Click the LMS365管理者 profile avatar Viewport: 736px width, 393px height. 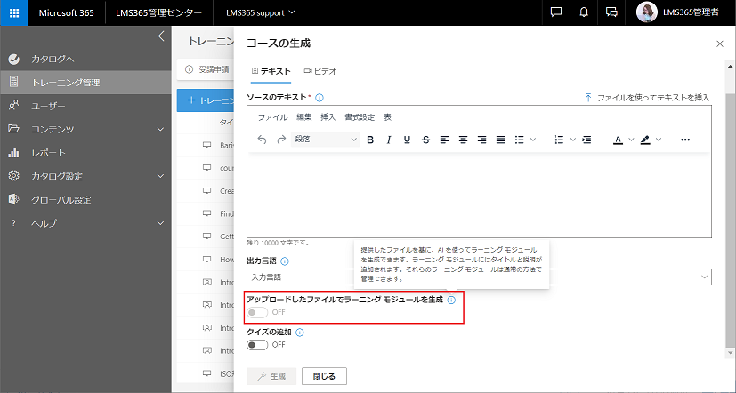[x=646, y=12]
